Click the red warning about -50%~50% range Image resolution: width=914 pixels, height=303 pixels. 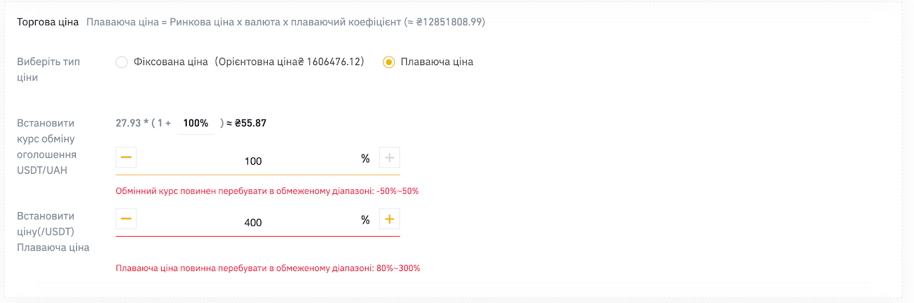(267, 191)
